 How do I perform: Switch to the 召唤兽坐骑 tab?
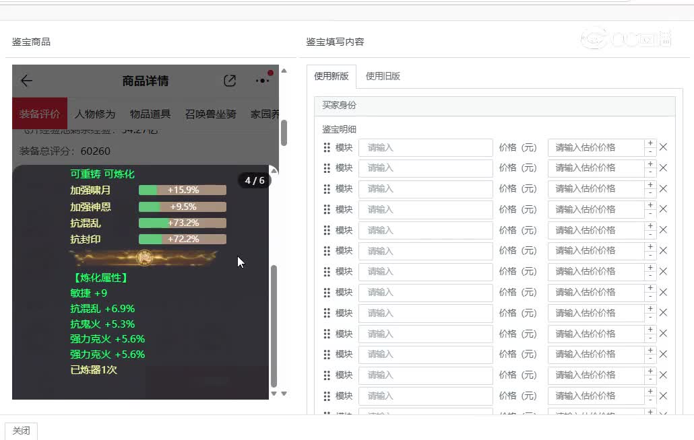point(210,114)
